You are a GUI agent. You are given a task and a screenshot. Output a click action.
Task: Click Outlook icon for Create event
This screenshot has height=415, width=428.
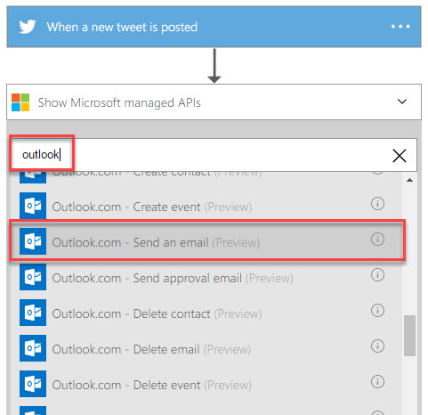pos(33,206)
